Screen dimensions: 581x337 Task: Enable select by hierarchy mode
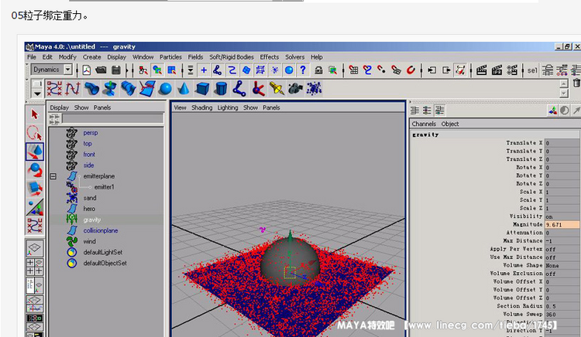[x=143, y=70]
